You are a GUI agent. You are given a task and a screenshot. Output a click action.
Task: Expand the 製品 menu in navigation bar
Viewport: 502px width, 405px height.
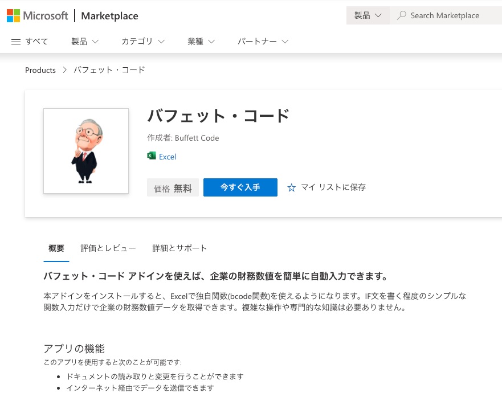[85, 42]
